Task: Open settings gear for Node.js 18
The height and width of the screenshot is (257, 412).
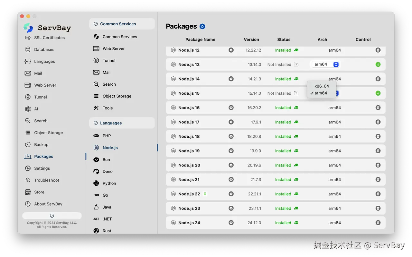Action: tap(231, 136)
